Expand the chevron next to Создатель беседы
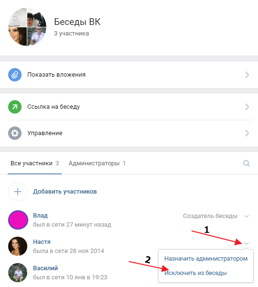Viewport: 258px width, 287px height. [x=247, y=216]
